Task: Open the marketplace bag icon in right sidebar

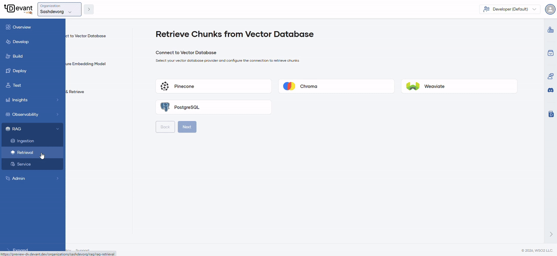Action: (551, 53)
